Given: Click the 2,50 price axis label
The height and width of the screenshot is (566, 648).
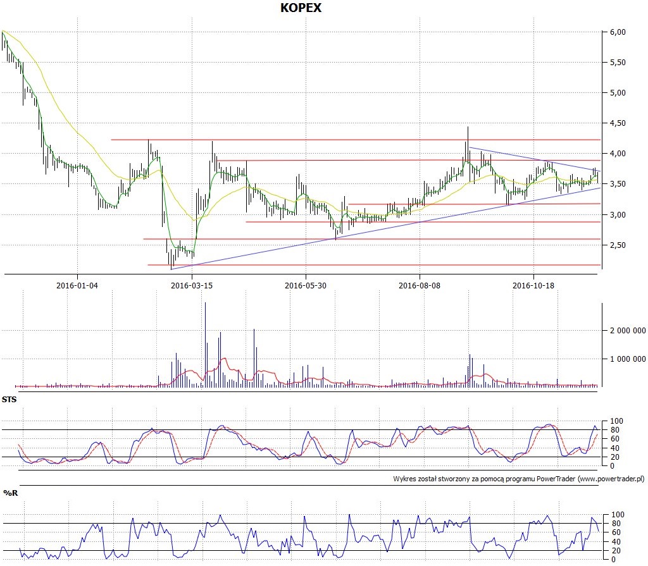Looking at the screenshot, I should (618, 245).
